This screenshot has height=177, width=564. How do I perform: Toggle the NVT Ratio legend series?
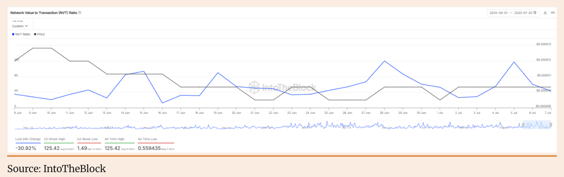point(21,34)
